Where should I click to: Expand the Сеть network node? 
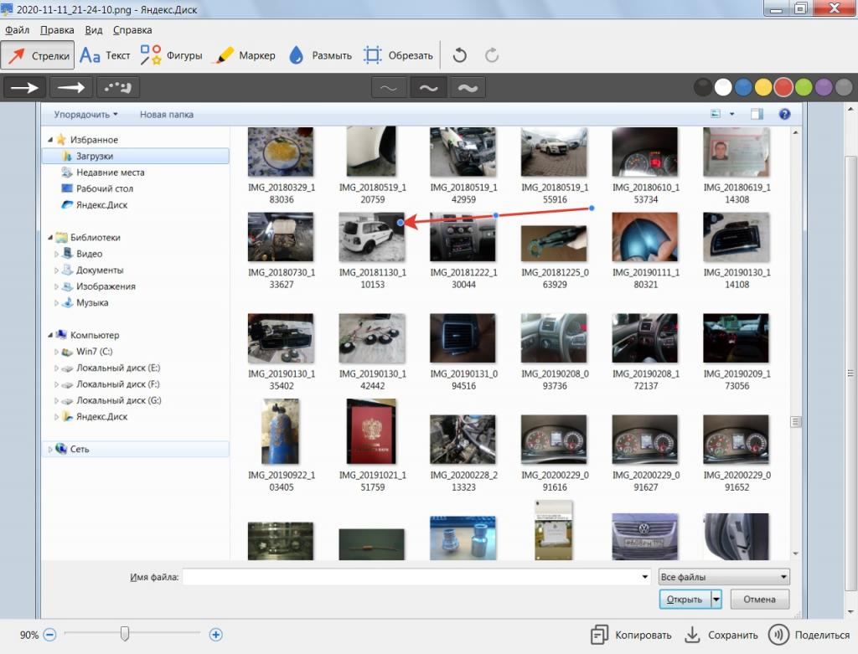tap(49, 450)
